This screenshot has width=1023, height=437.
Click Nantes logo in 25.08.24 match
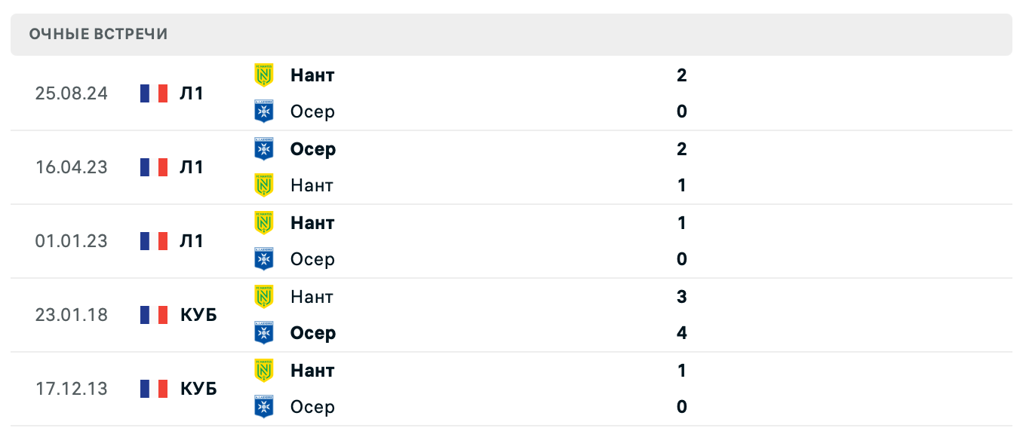(x=264, y=75)
